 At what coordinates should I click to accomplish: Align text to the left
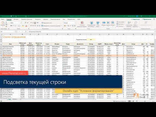coord(31,26)
